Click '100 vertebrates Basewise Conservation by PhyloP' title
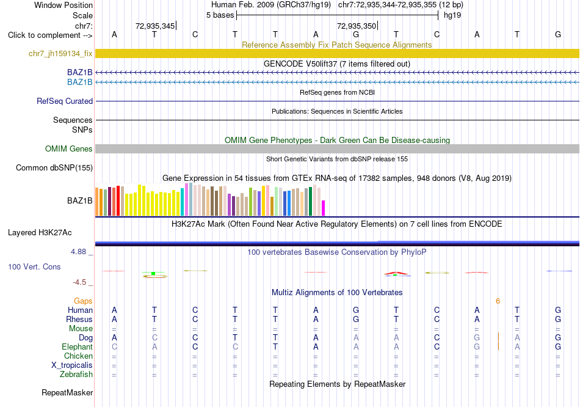 [337, 252]
